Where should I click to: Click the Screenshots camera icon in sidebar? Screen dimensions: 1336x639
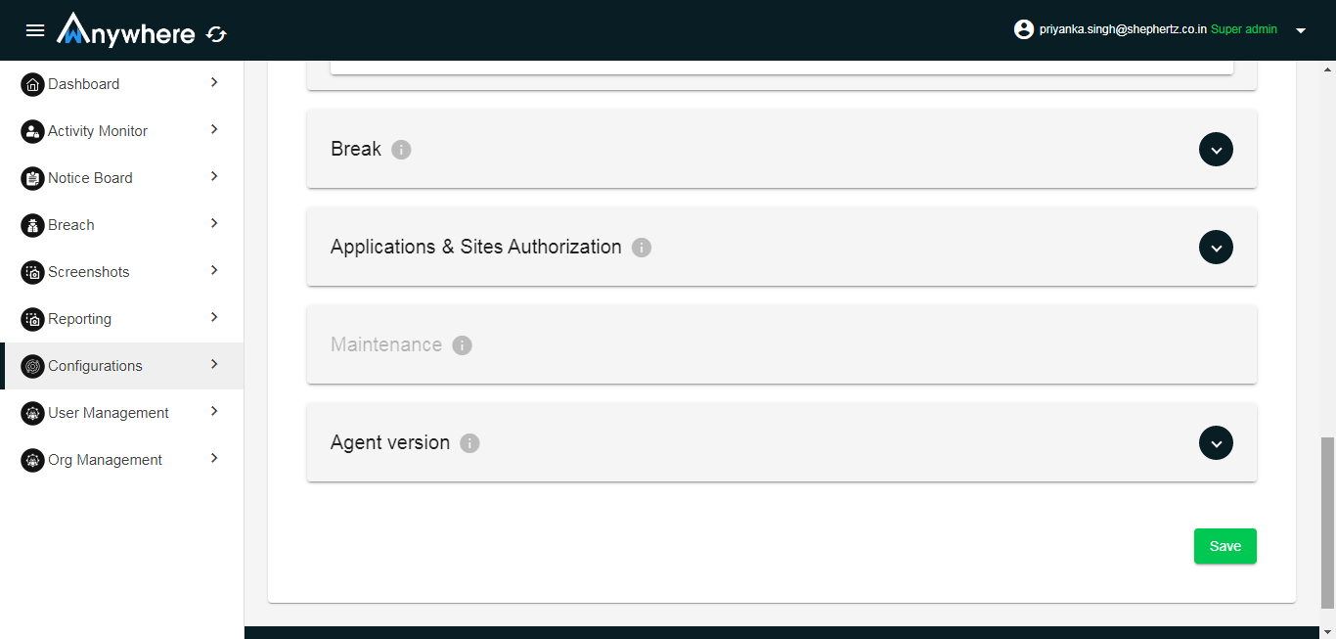(32, 272)
